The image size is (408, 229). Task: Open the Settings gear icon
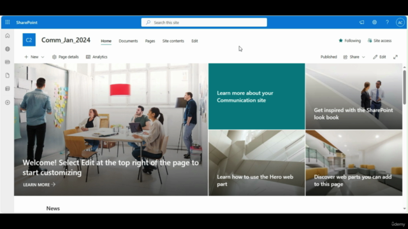(374, 22)
